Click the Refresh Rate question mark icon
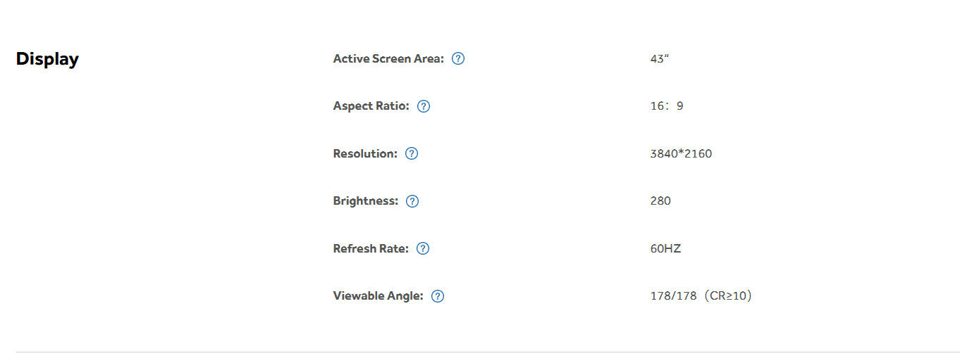960x363 pixels. 423,248
